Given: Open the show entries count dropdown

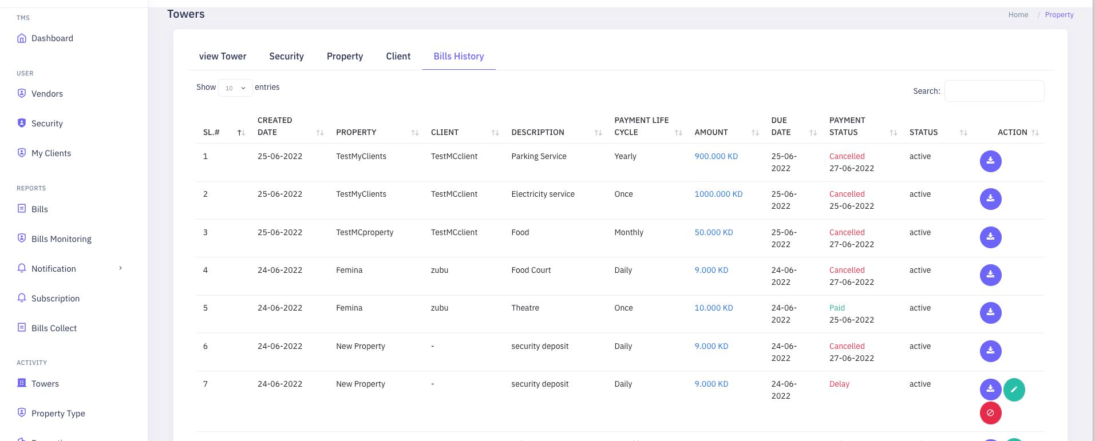Looking at the screenshot, I should [x=235, y=88].
